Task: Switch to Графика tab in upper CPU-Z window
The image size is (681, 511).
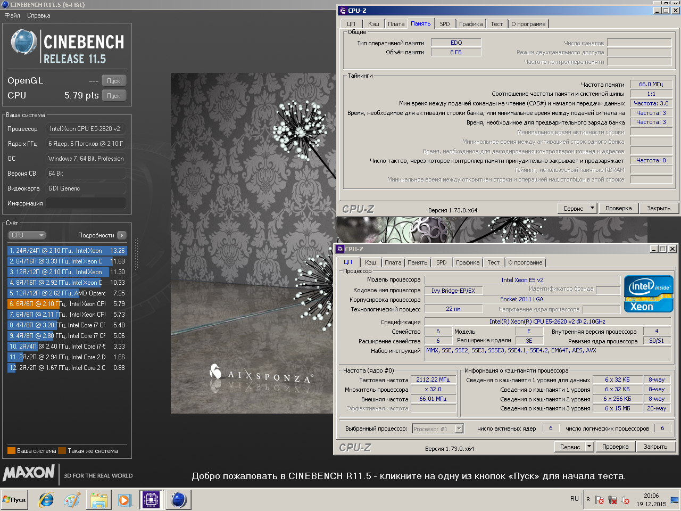Action: pos(471,24)
